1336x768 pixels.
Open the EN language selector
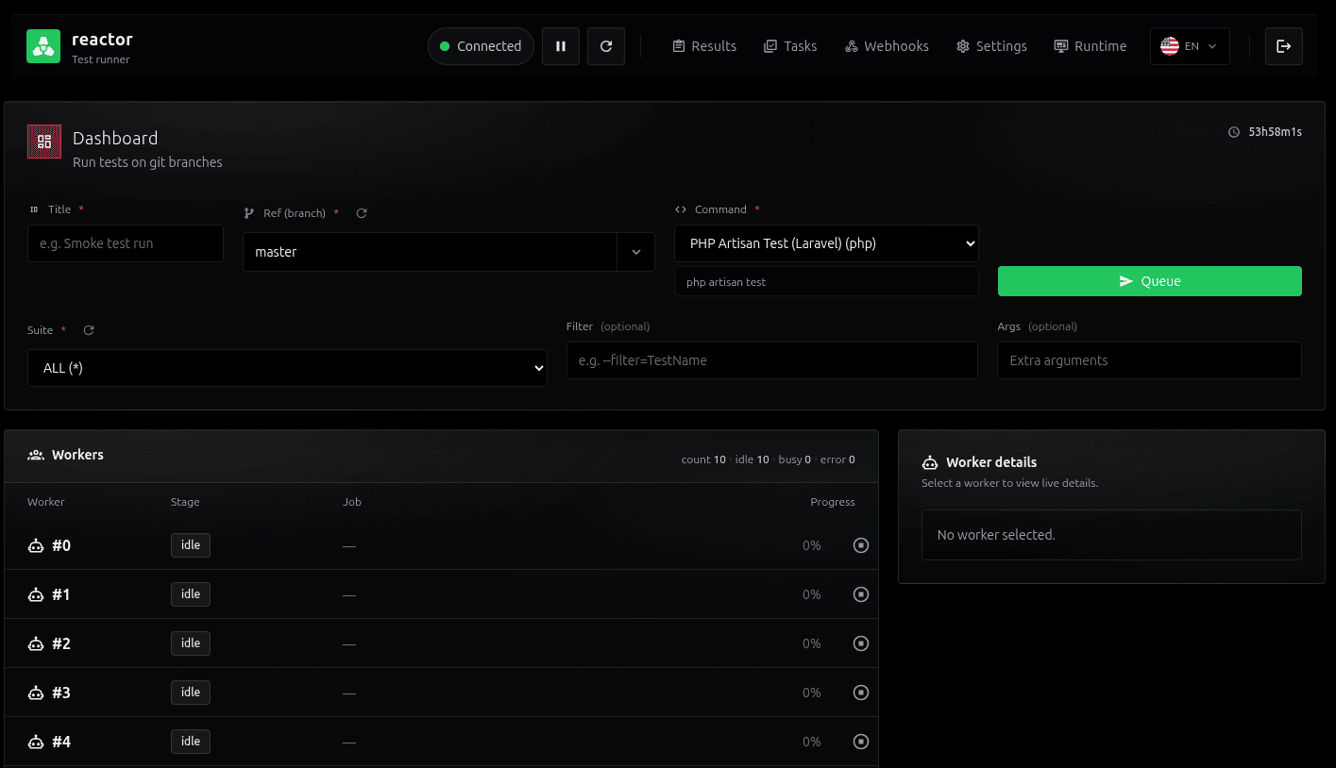coord(1190,46)
